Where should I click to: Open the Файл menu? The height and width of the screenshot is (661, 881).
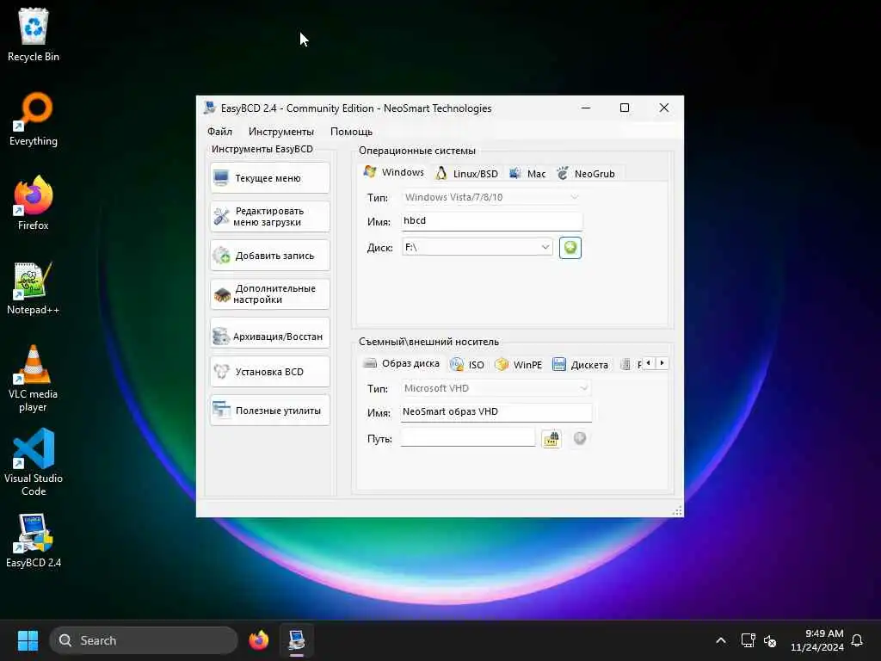[x=219, y=132]
